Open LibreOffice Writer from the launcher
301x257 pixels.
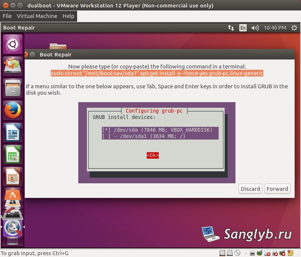(x=13, y=132)
